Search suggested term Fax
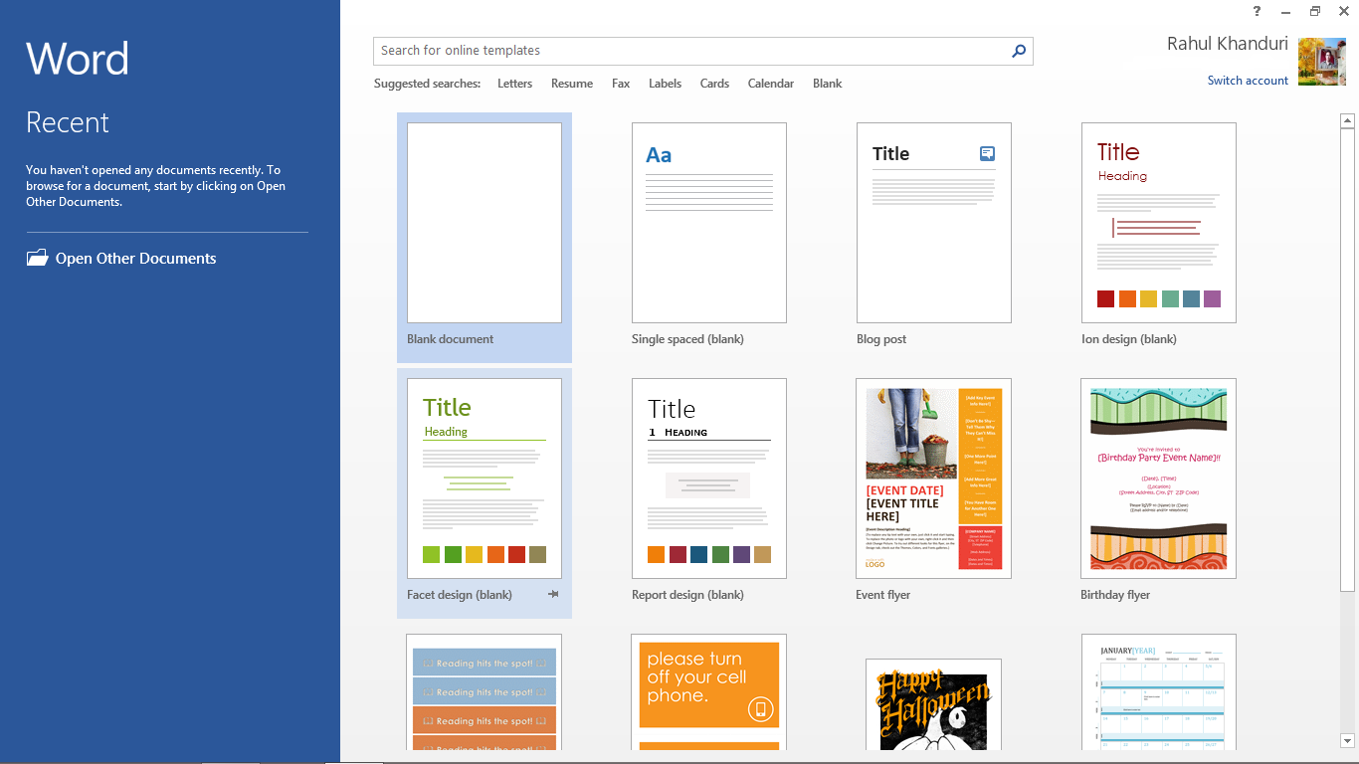1359x764 pixels. click(621, 84)
